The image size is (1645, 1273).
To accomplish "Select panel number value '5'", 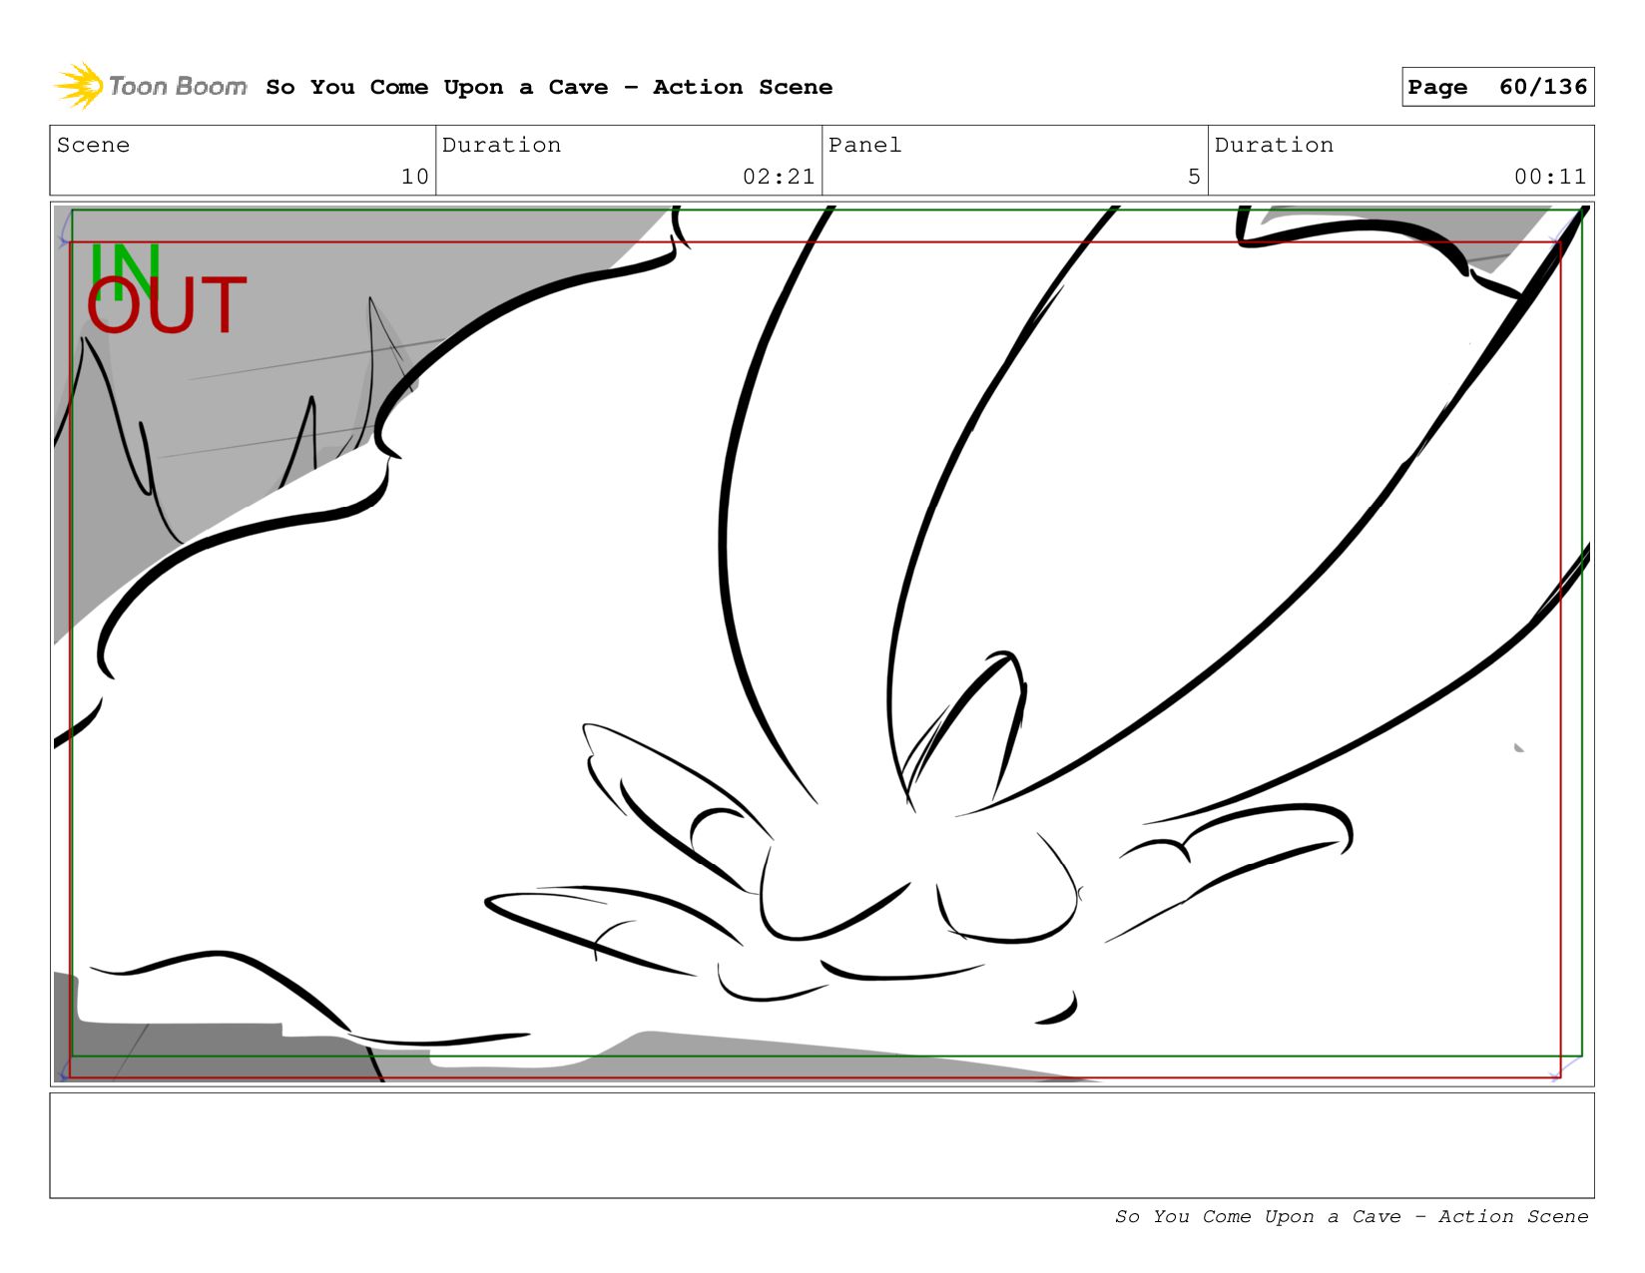I will [x=1194, y=177].
